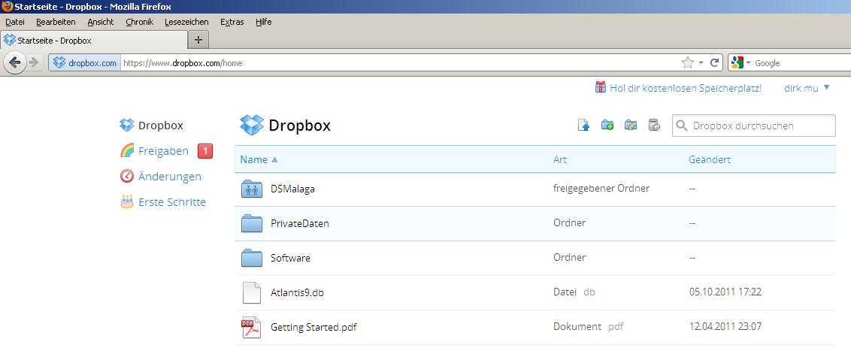Click the Dokument pdf type cell
851x354 pixels.
[589, 327]
